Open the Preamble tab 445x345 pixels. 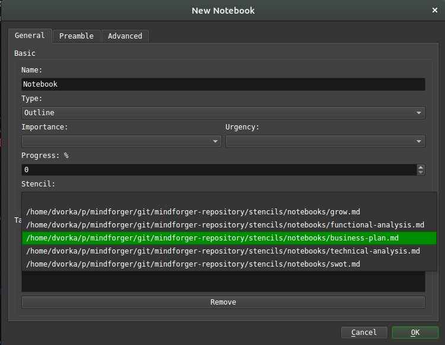tap(76, 36)
